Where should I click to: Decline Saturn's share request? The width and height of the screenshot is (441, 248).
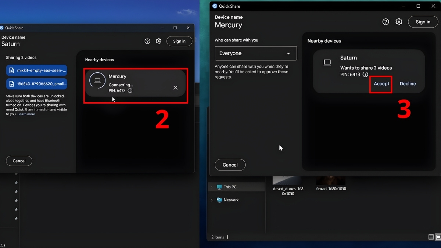pos(408,84)
